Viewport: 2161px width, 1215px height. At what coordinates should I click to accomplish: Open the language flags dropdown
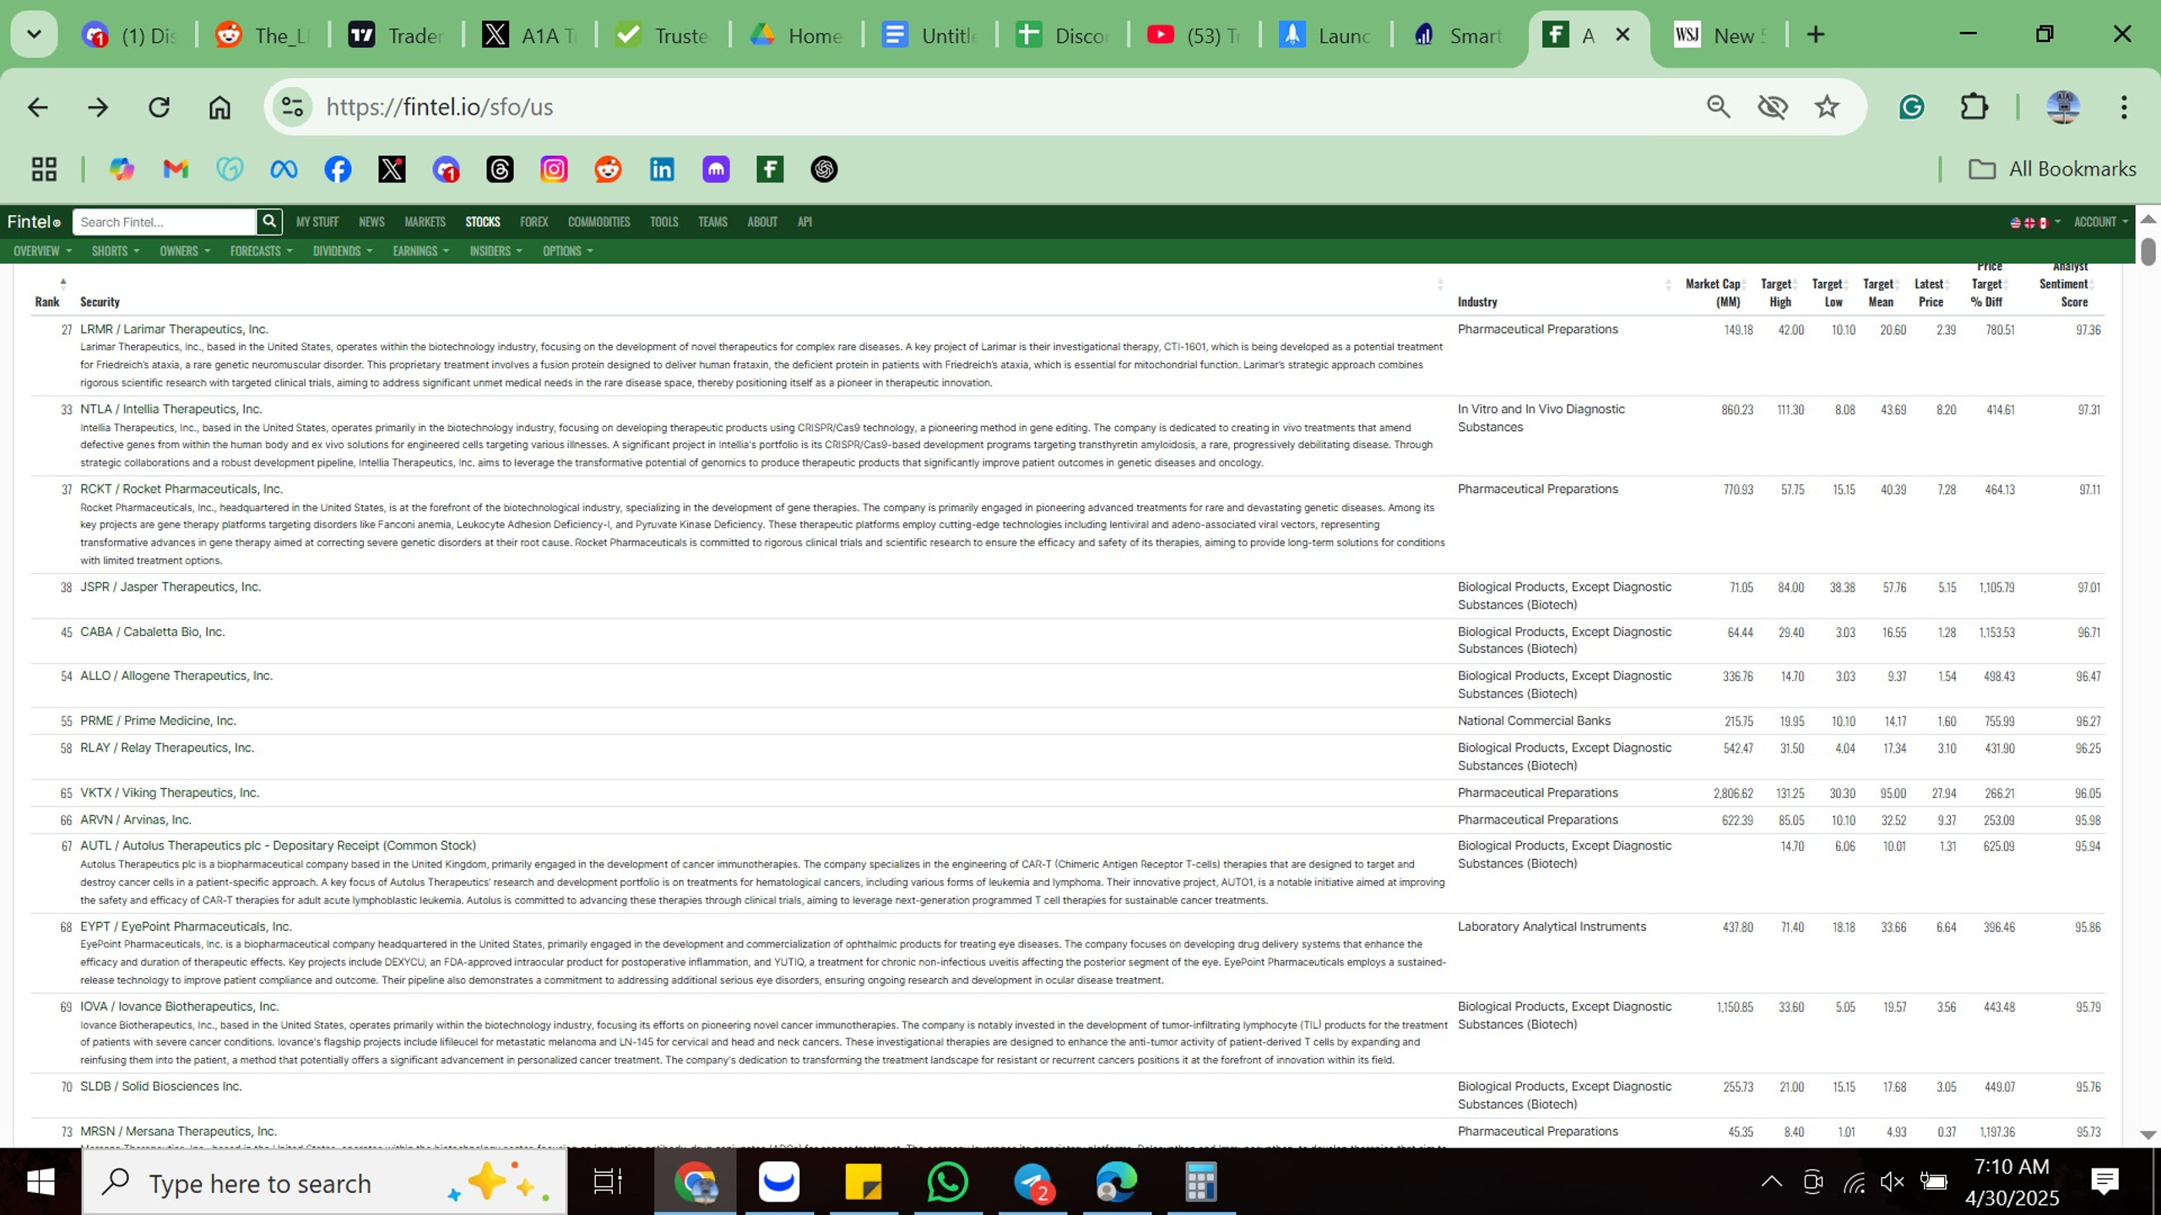point(2034,222)
